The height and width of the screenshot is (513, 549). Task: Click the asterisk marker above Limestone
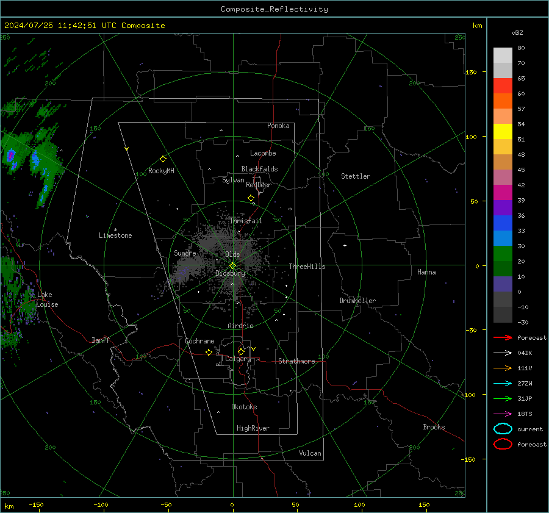click(115, 230)
